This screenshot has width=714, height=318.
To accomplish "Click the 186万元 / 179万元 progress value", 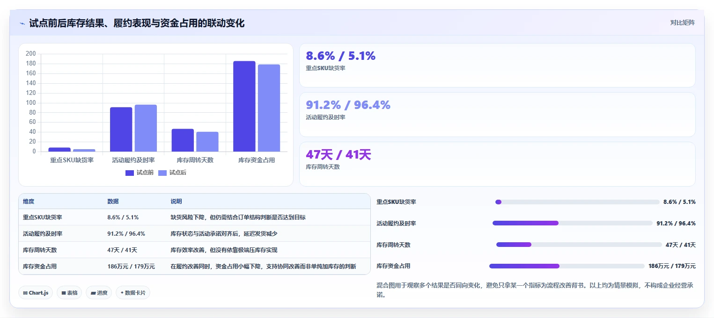I will (672, 266).
